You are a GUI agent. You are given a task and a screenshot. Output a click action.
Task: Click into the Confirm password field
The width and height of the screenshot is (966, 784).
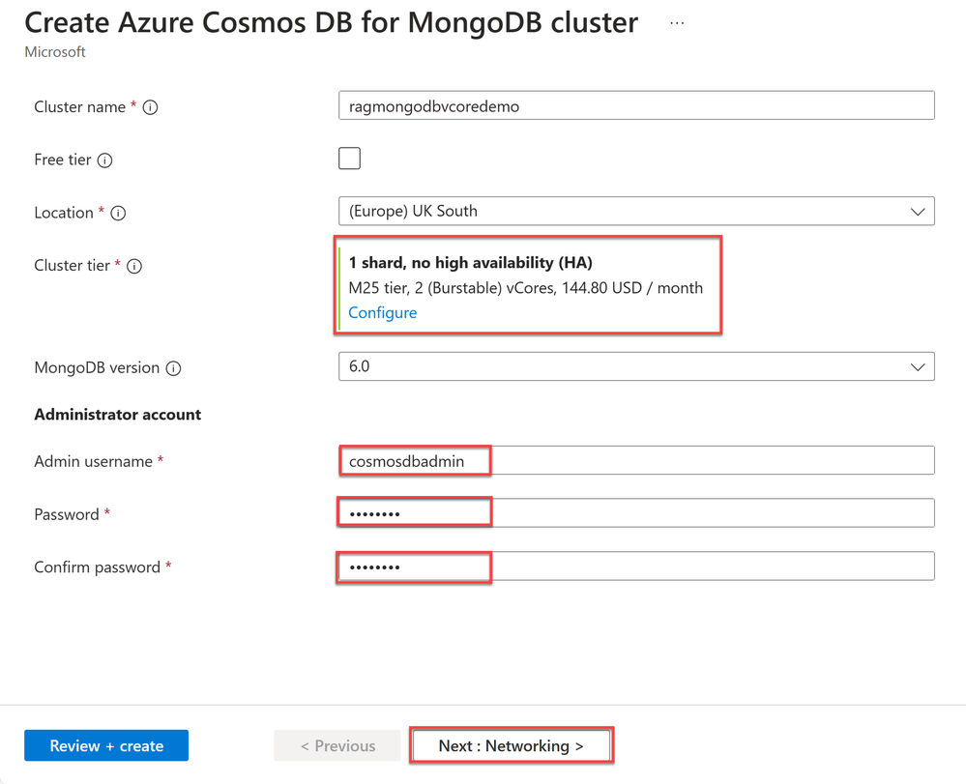click(636, 566)
